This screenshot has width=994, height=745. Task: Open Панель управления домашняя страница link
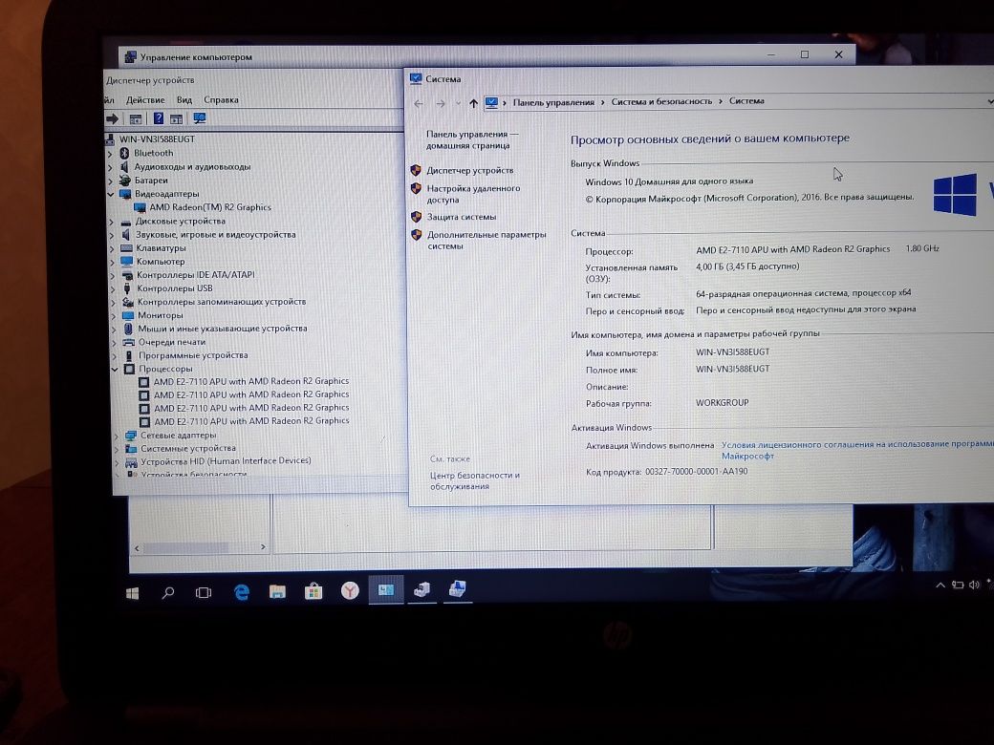tap(471, 139)
